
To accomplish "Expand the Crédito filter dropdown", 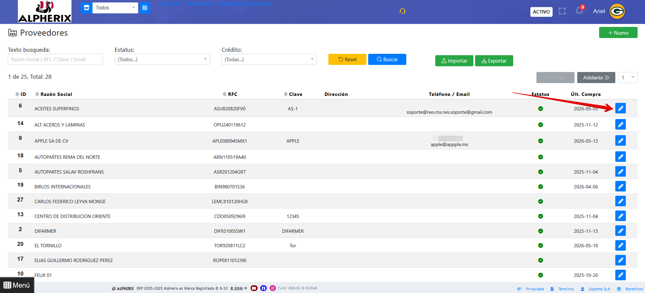I will (269, 60).
